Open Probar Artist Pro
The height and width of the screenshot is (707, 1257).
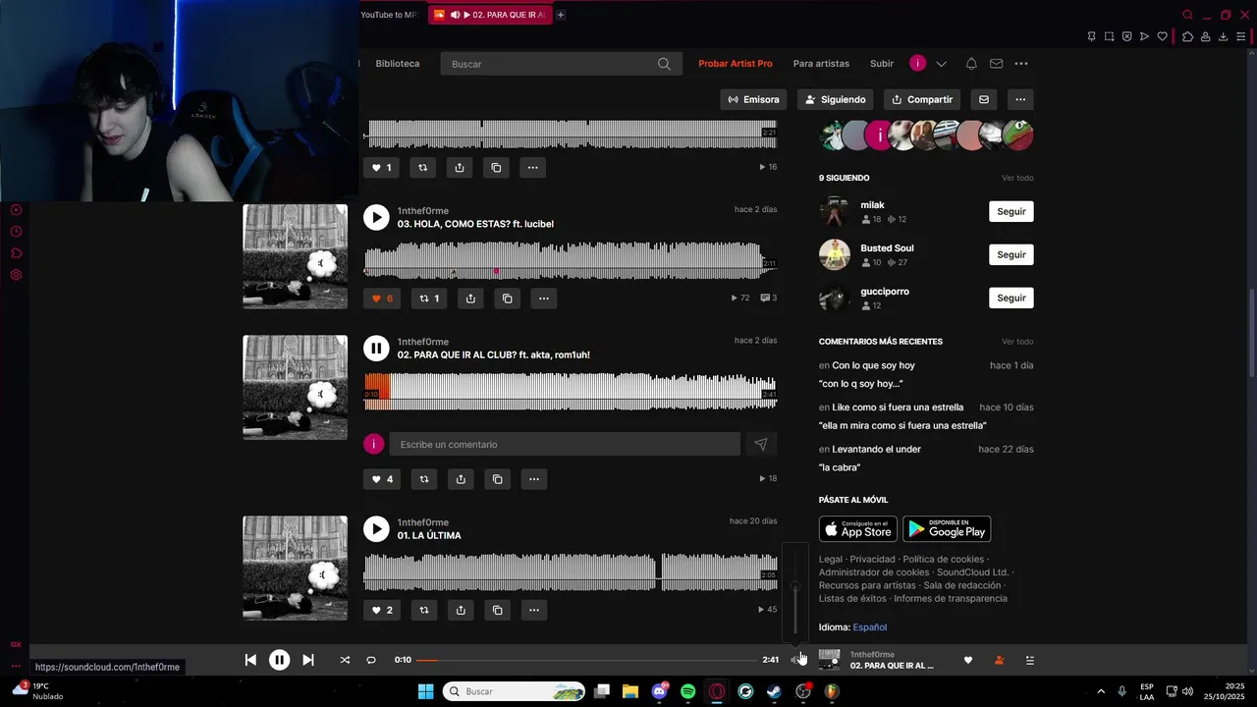tap(736, 64)
